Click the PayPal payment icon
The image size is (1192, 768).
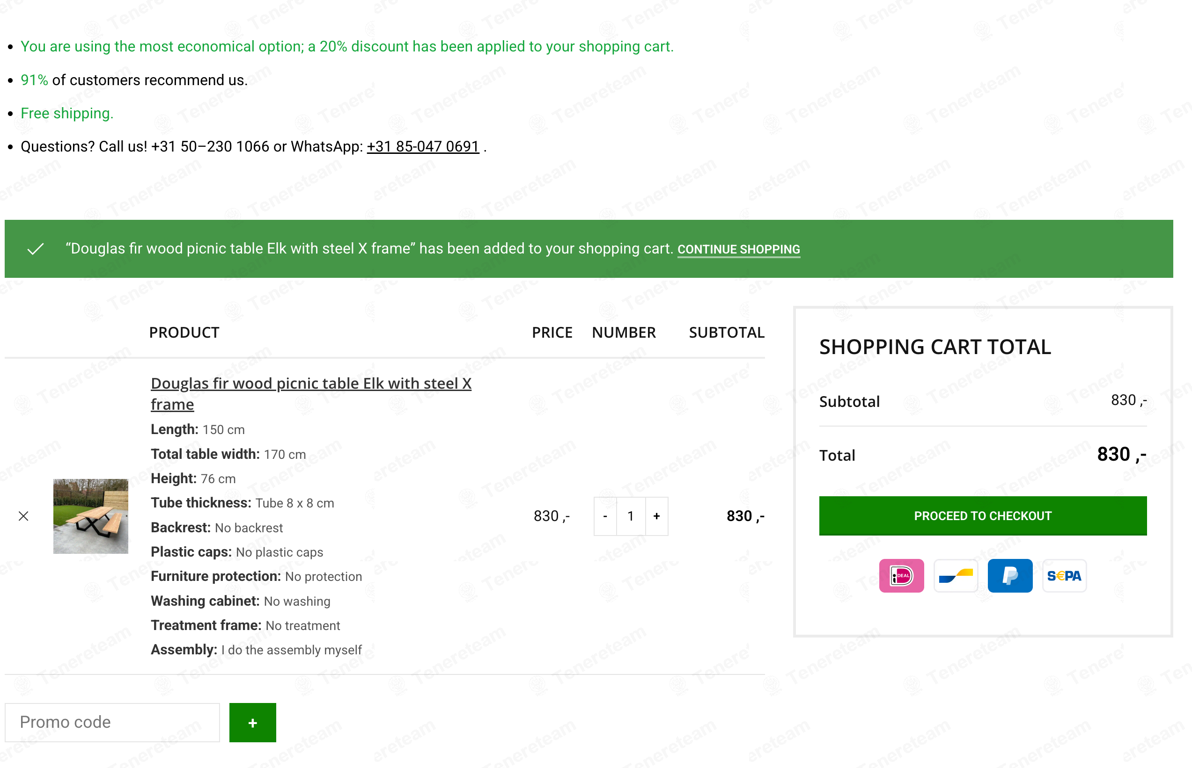point(1010,575)
